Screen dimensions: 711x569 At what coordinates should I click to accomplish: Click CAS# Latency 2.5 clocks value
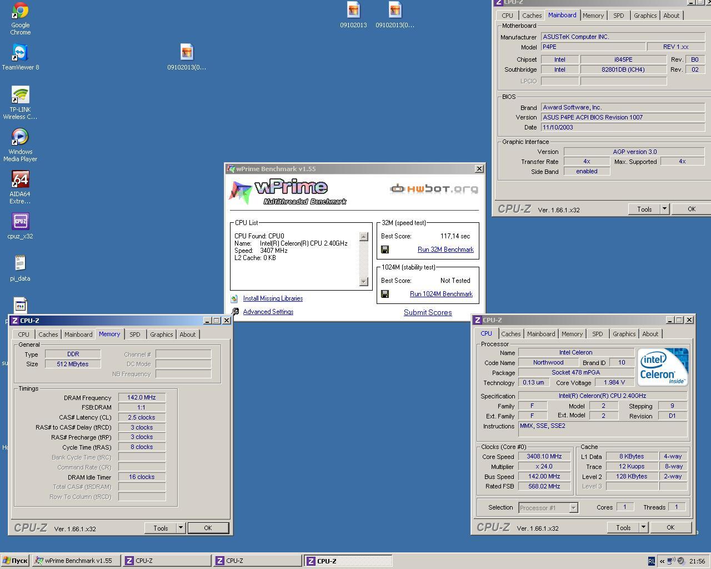click(142, 417)
